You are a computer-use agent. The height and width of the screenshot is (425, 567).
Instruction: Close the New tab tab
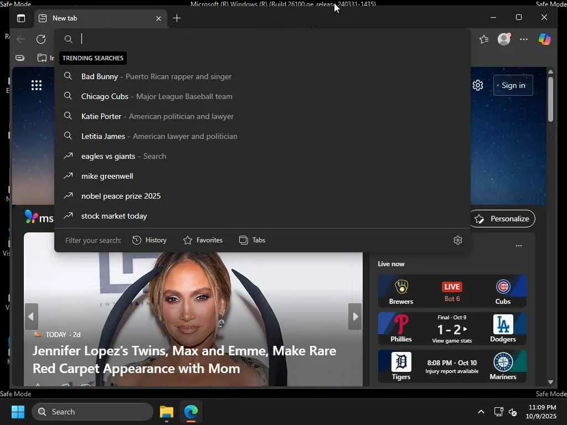[158, 18]
